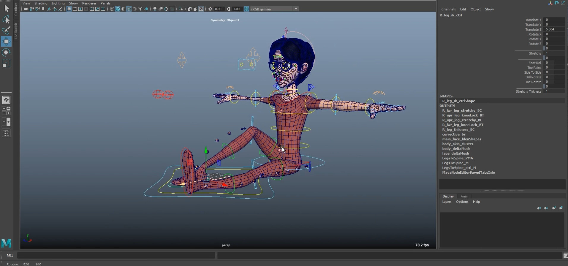Click the Maya logo icon
568x266 pixels.
tap(6, 243)
